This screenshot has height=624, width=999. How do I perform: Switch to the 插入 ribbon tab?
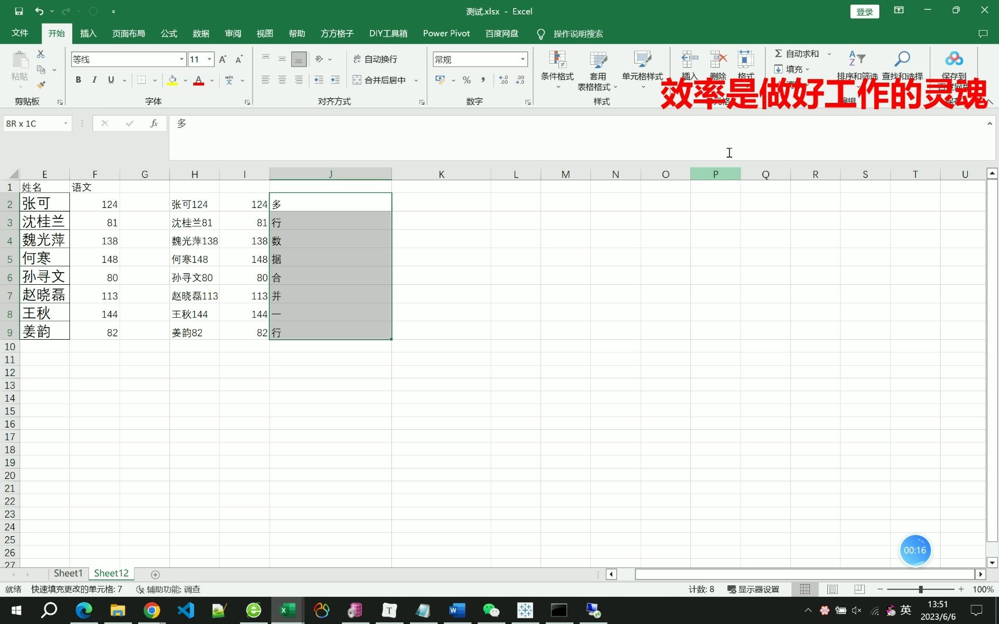tap(88, 33)
